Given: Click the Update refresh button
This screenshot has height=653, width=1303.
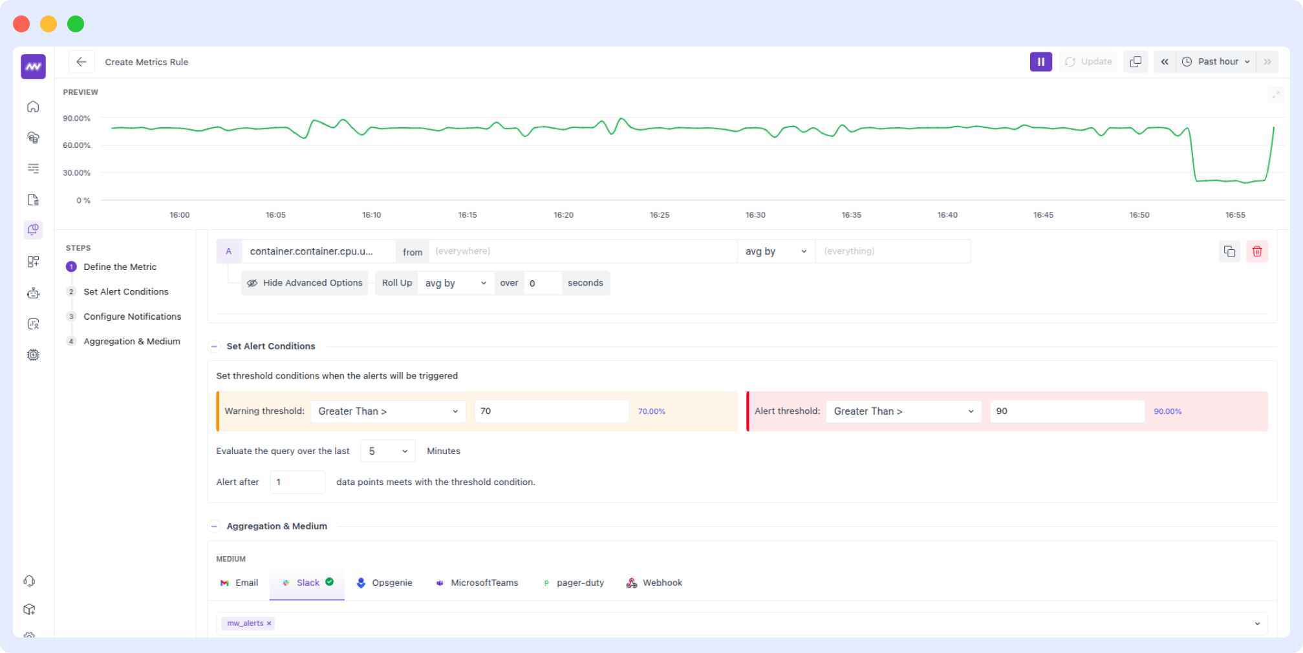Looking at the screenshot, I should [x=1088, y=61].
